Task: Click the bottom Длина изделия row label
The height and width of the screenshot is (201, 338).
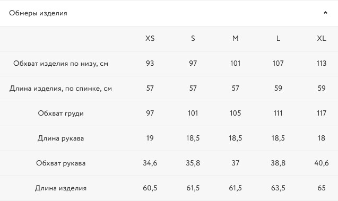Action: point(60,188)
